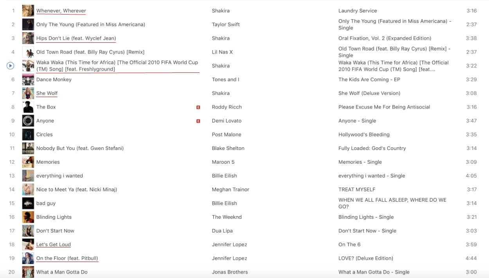Click the duration of Old Town Road
Screen dimensions: 489x278
tap(472, 52)
